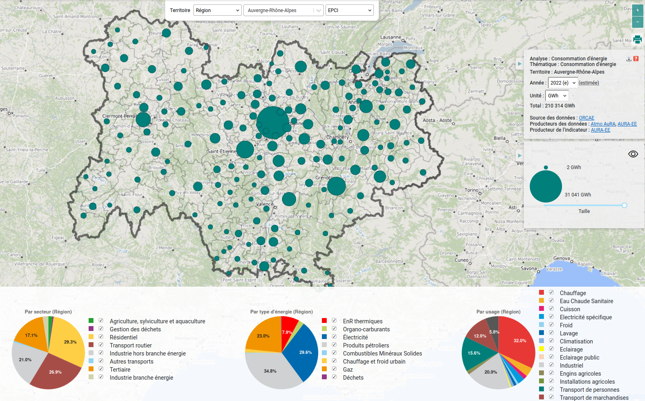Click the green Agriculture color swatch
This screenshot has height=401, width=645.
click(x=91, y=320)
